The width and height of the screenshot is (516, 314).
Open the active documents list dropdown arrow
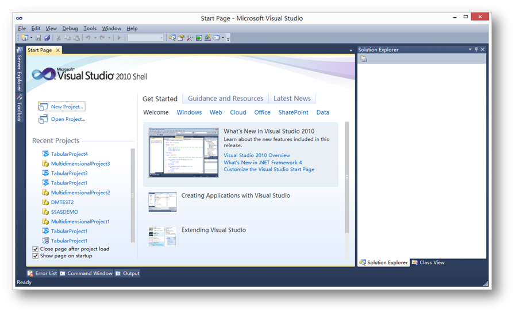point(351,50)
